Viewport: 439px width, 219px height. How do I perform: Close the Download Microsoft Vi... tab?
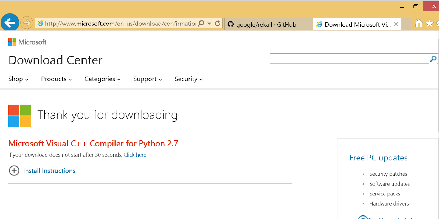(396, 24)
